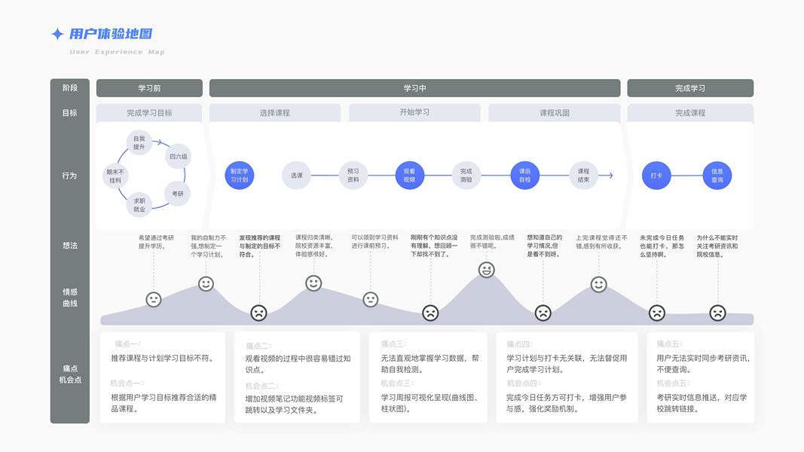
Task: Click the 想法 label in the sidebar
Action: [70, 246]
